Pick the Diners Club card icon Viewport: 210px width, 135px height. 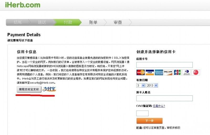click(186, 72)
